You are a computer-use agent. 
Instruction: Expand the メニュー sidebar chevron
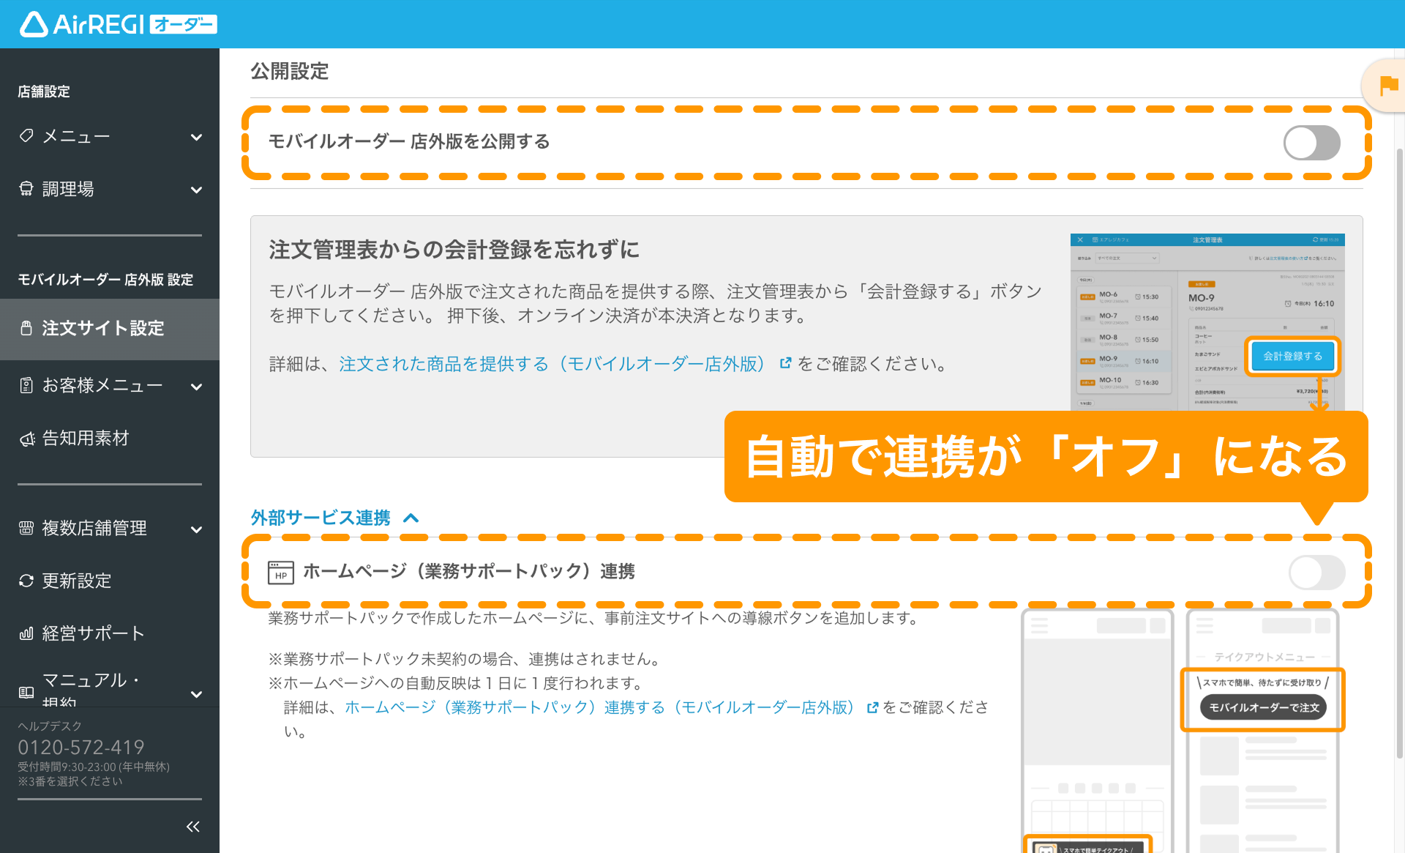(x=196, y=137)
